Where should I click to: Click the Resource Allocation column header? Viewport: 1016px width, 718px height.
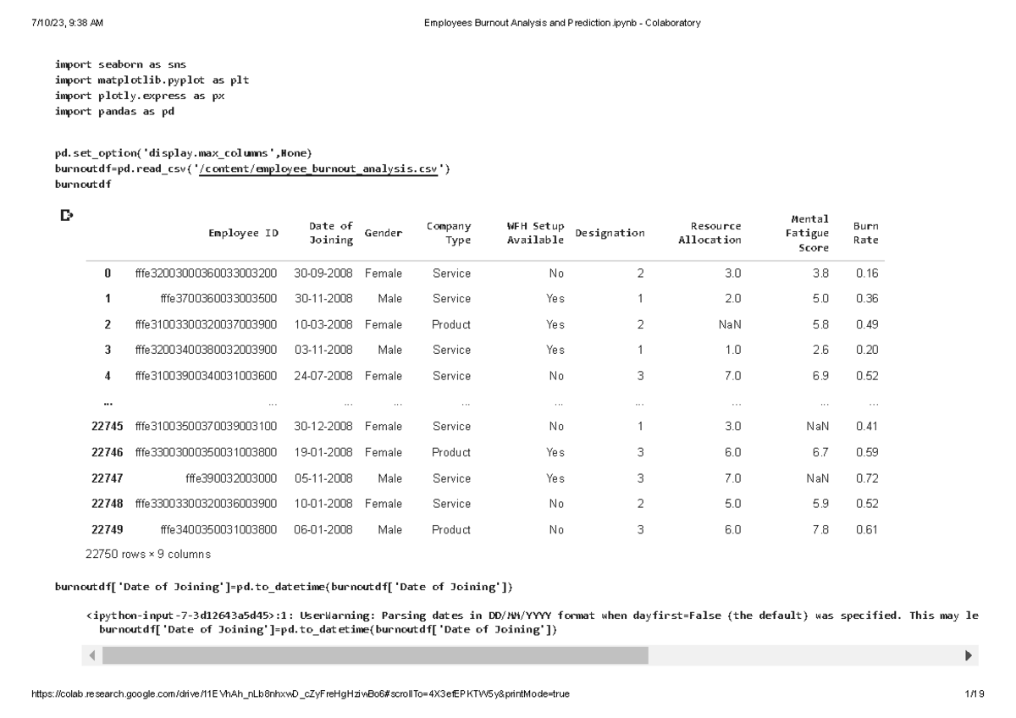[x=711, y=233]
